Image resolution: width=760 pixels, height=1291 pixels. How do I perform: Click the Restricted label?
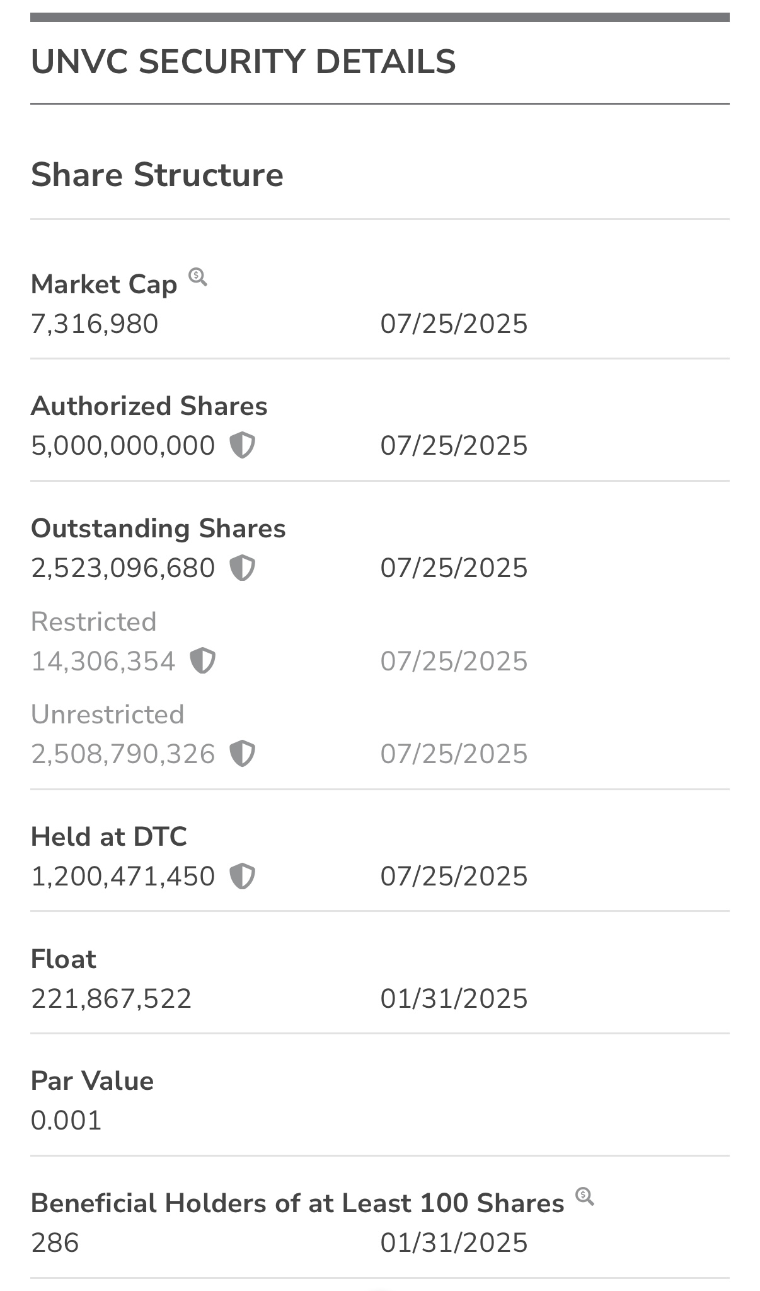tap(94, 622)
